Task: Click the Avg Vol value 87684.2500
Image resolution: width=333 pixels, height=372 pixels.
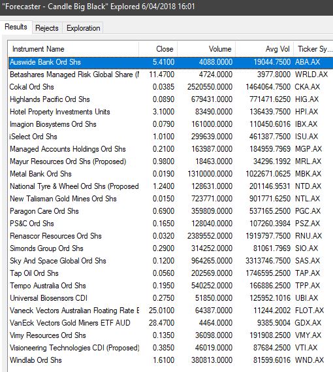Action: (x=272, y=348)
